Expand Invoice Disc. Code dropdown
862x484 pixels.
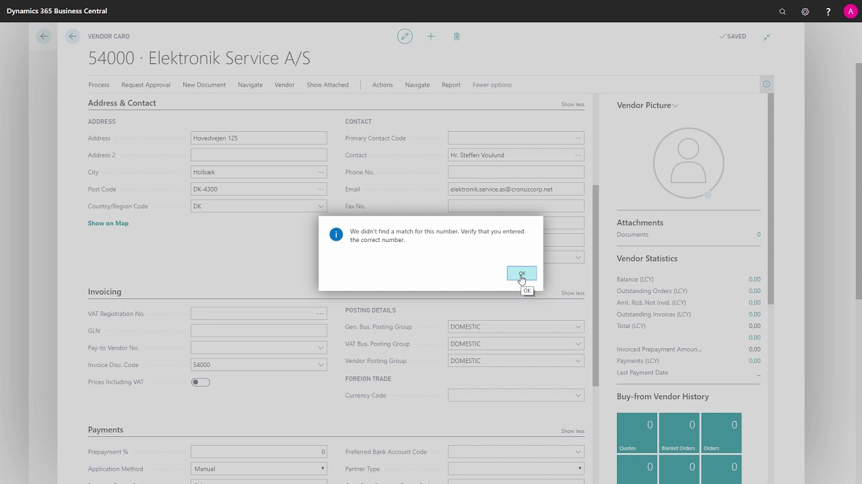point(321,365)
